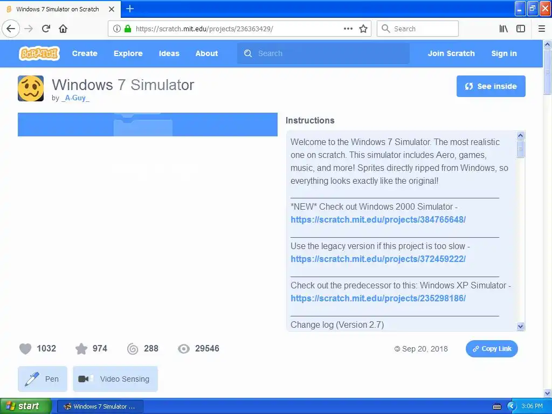This screenshot has height=414, width=552.
Task: Click the 3:06 PM taskbar clock
Action: pyautogui.click(x=532, y=406)
